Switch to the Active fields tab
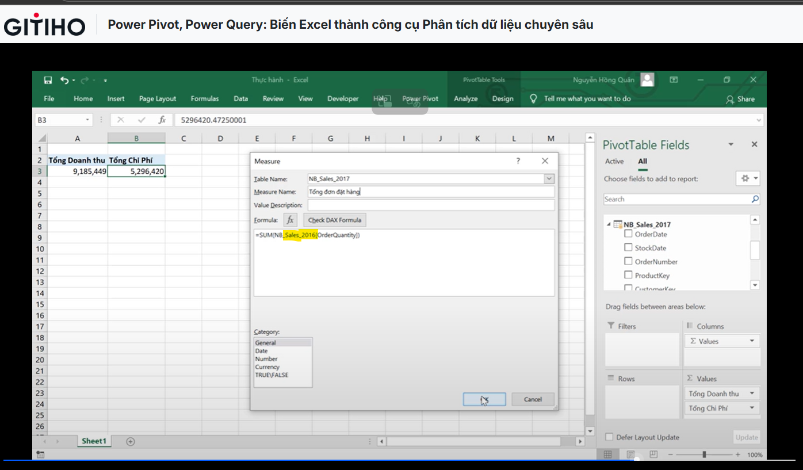This screenshot has width=803, height=470. pos(614,162)
